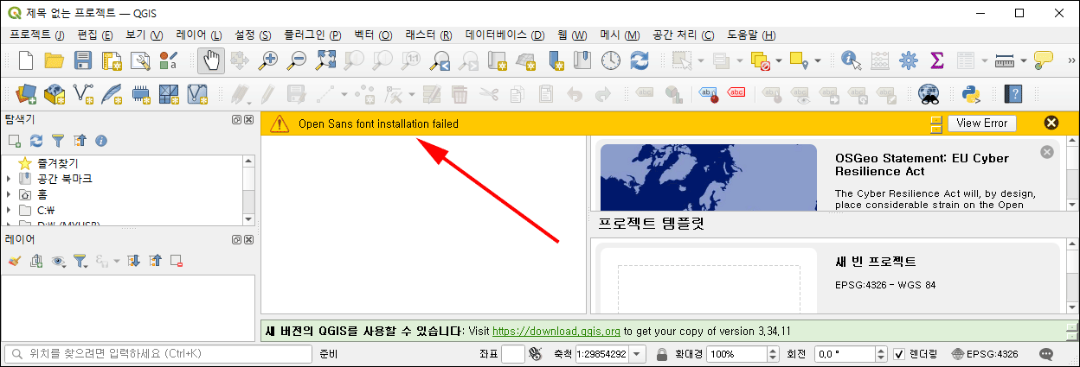Click the New Spatial Bookmark icon

point(556,60)
